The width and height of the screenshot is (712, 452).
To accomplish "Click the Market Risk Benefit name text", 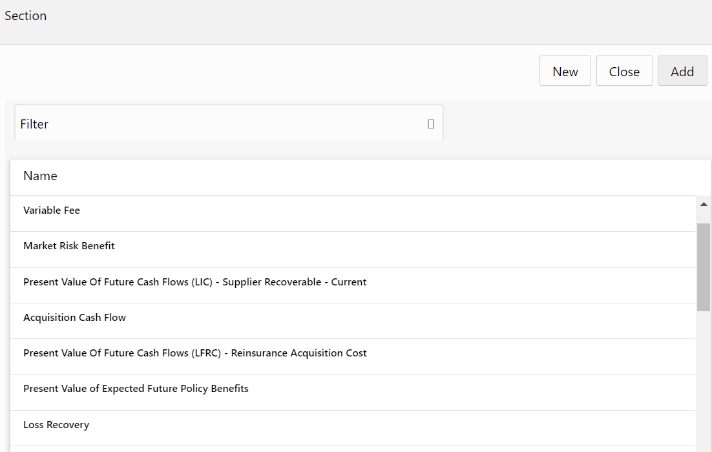I will click(x=69, y=246).
